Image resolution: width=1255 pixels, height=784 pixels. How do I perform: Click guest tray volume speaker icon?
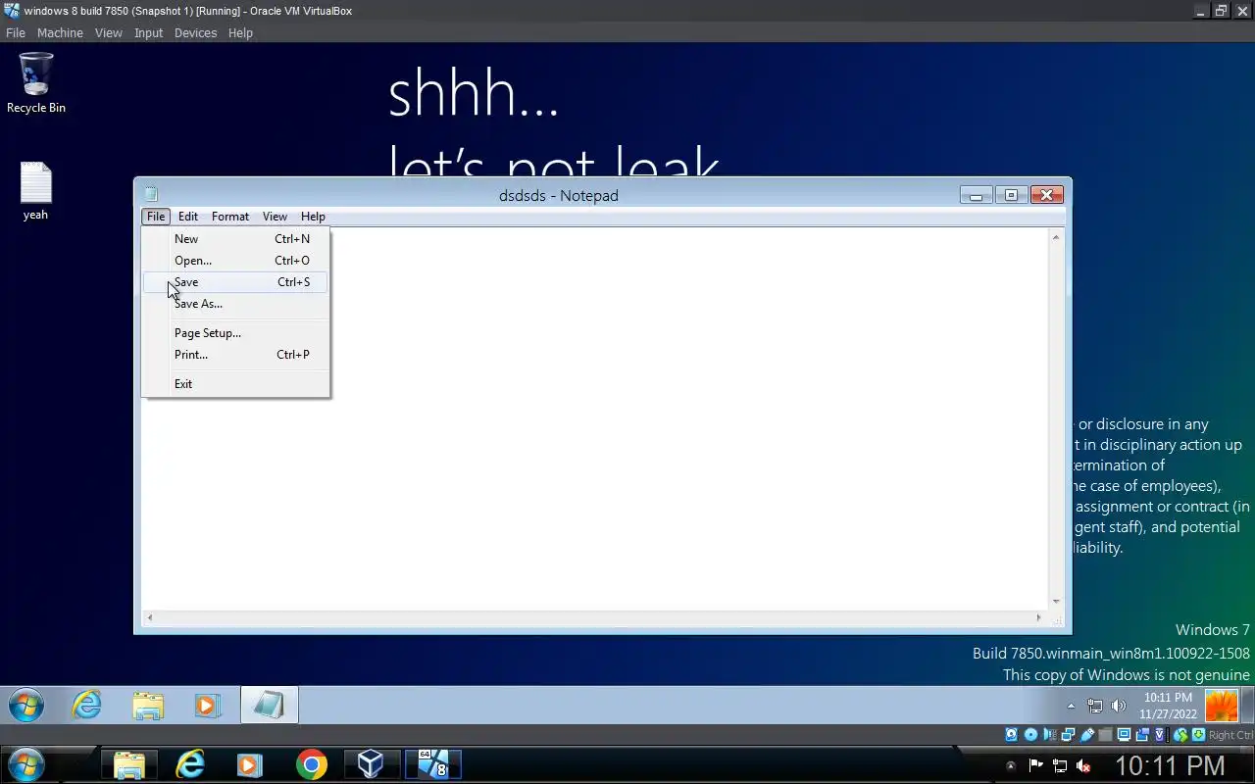(1119, 706)
